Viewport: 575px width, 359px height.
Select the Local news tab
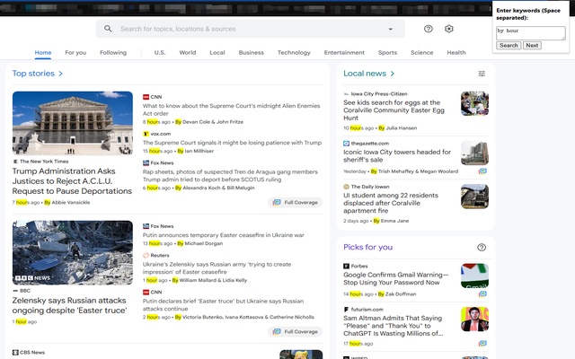[x=217, y=52]
